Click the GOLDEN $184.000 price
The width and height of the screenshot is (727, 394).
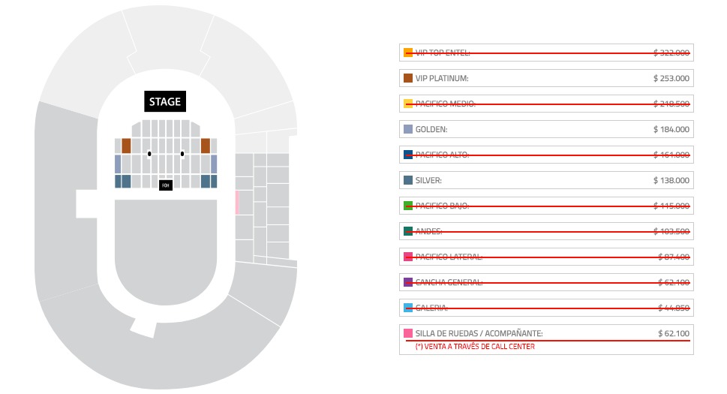(671, 129)
